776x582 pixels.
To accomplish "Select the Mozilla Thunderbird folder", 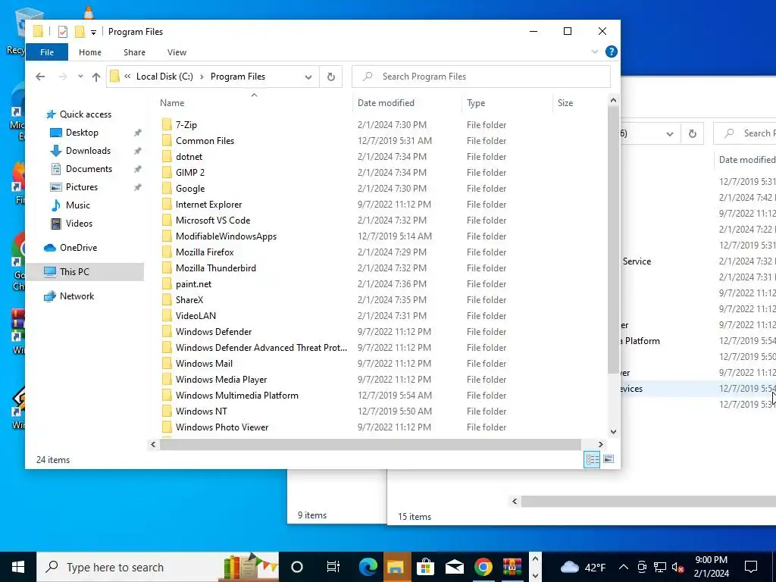I will tap(216, 268).
